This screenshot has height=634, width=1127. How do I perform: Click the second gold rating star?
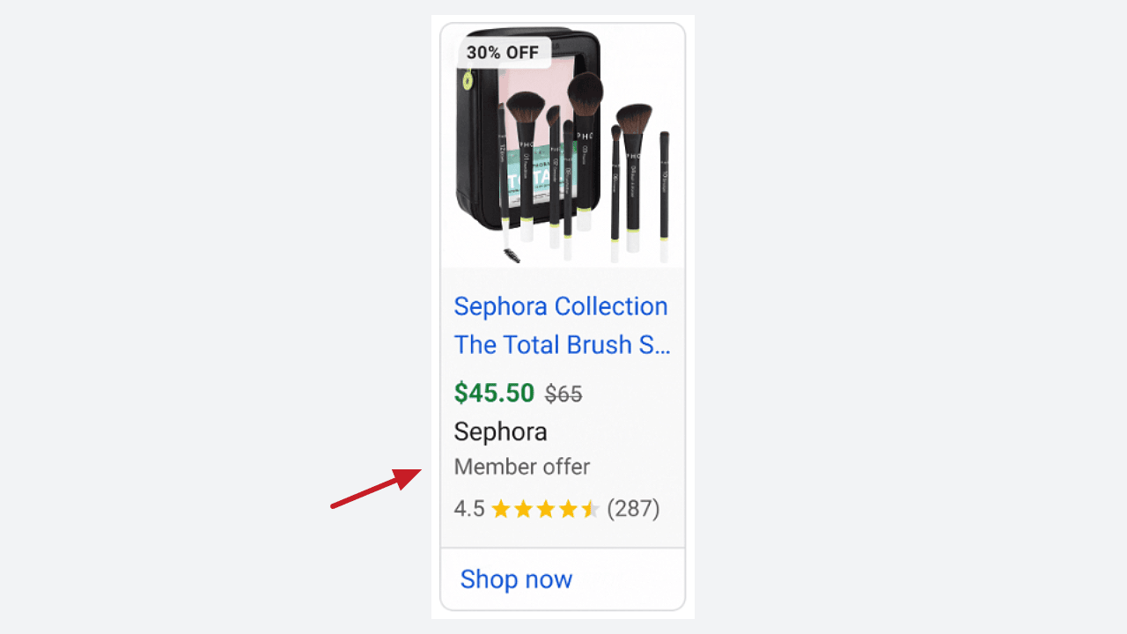coord(524,509)
